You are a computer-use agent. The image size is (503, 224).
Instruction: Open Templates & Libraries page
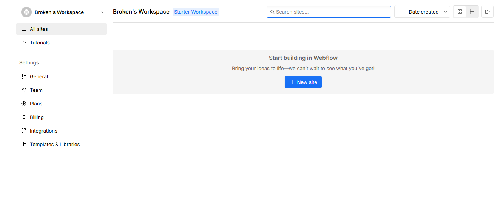pyautogui.click(x=62, y=144)
